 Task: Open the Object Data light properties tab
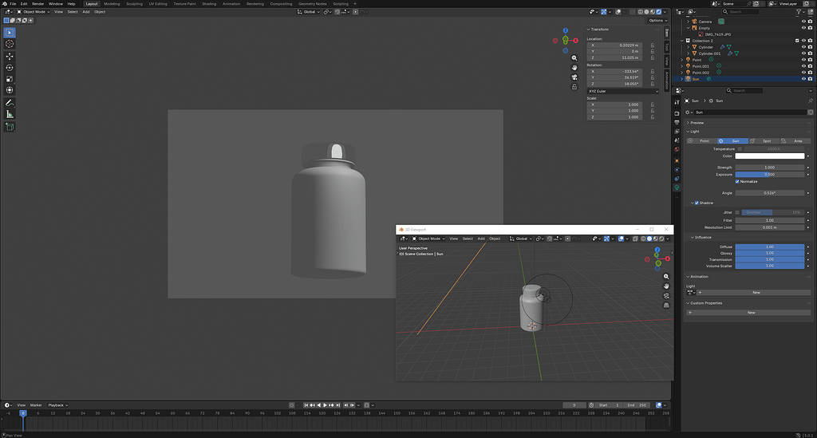677,187
